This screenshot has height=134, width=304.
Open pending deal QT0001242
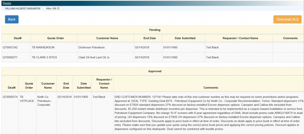[x=10, y=47]
